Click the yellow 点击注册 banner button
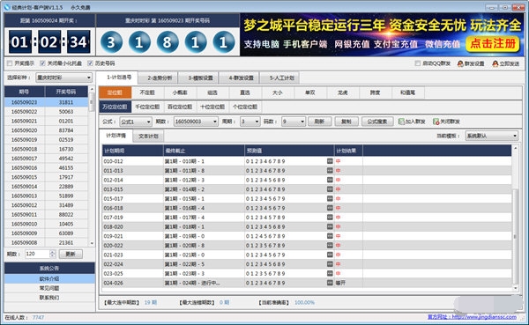Image resolution: width=529 pixels, height=325 pixels. coord(493,44)
